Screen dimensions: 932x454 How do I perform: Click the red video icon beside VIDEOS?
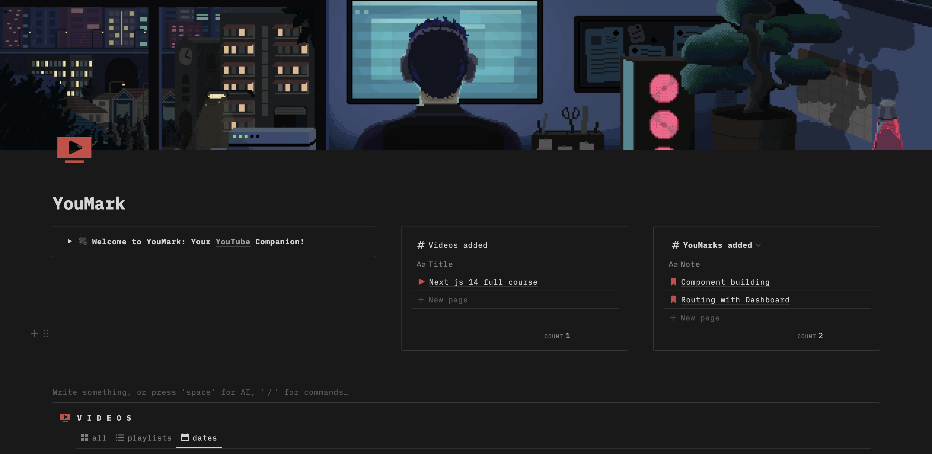click(65, 418)
